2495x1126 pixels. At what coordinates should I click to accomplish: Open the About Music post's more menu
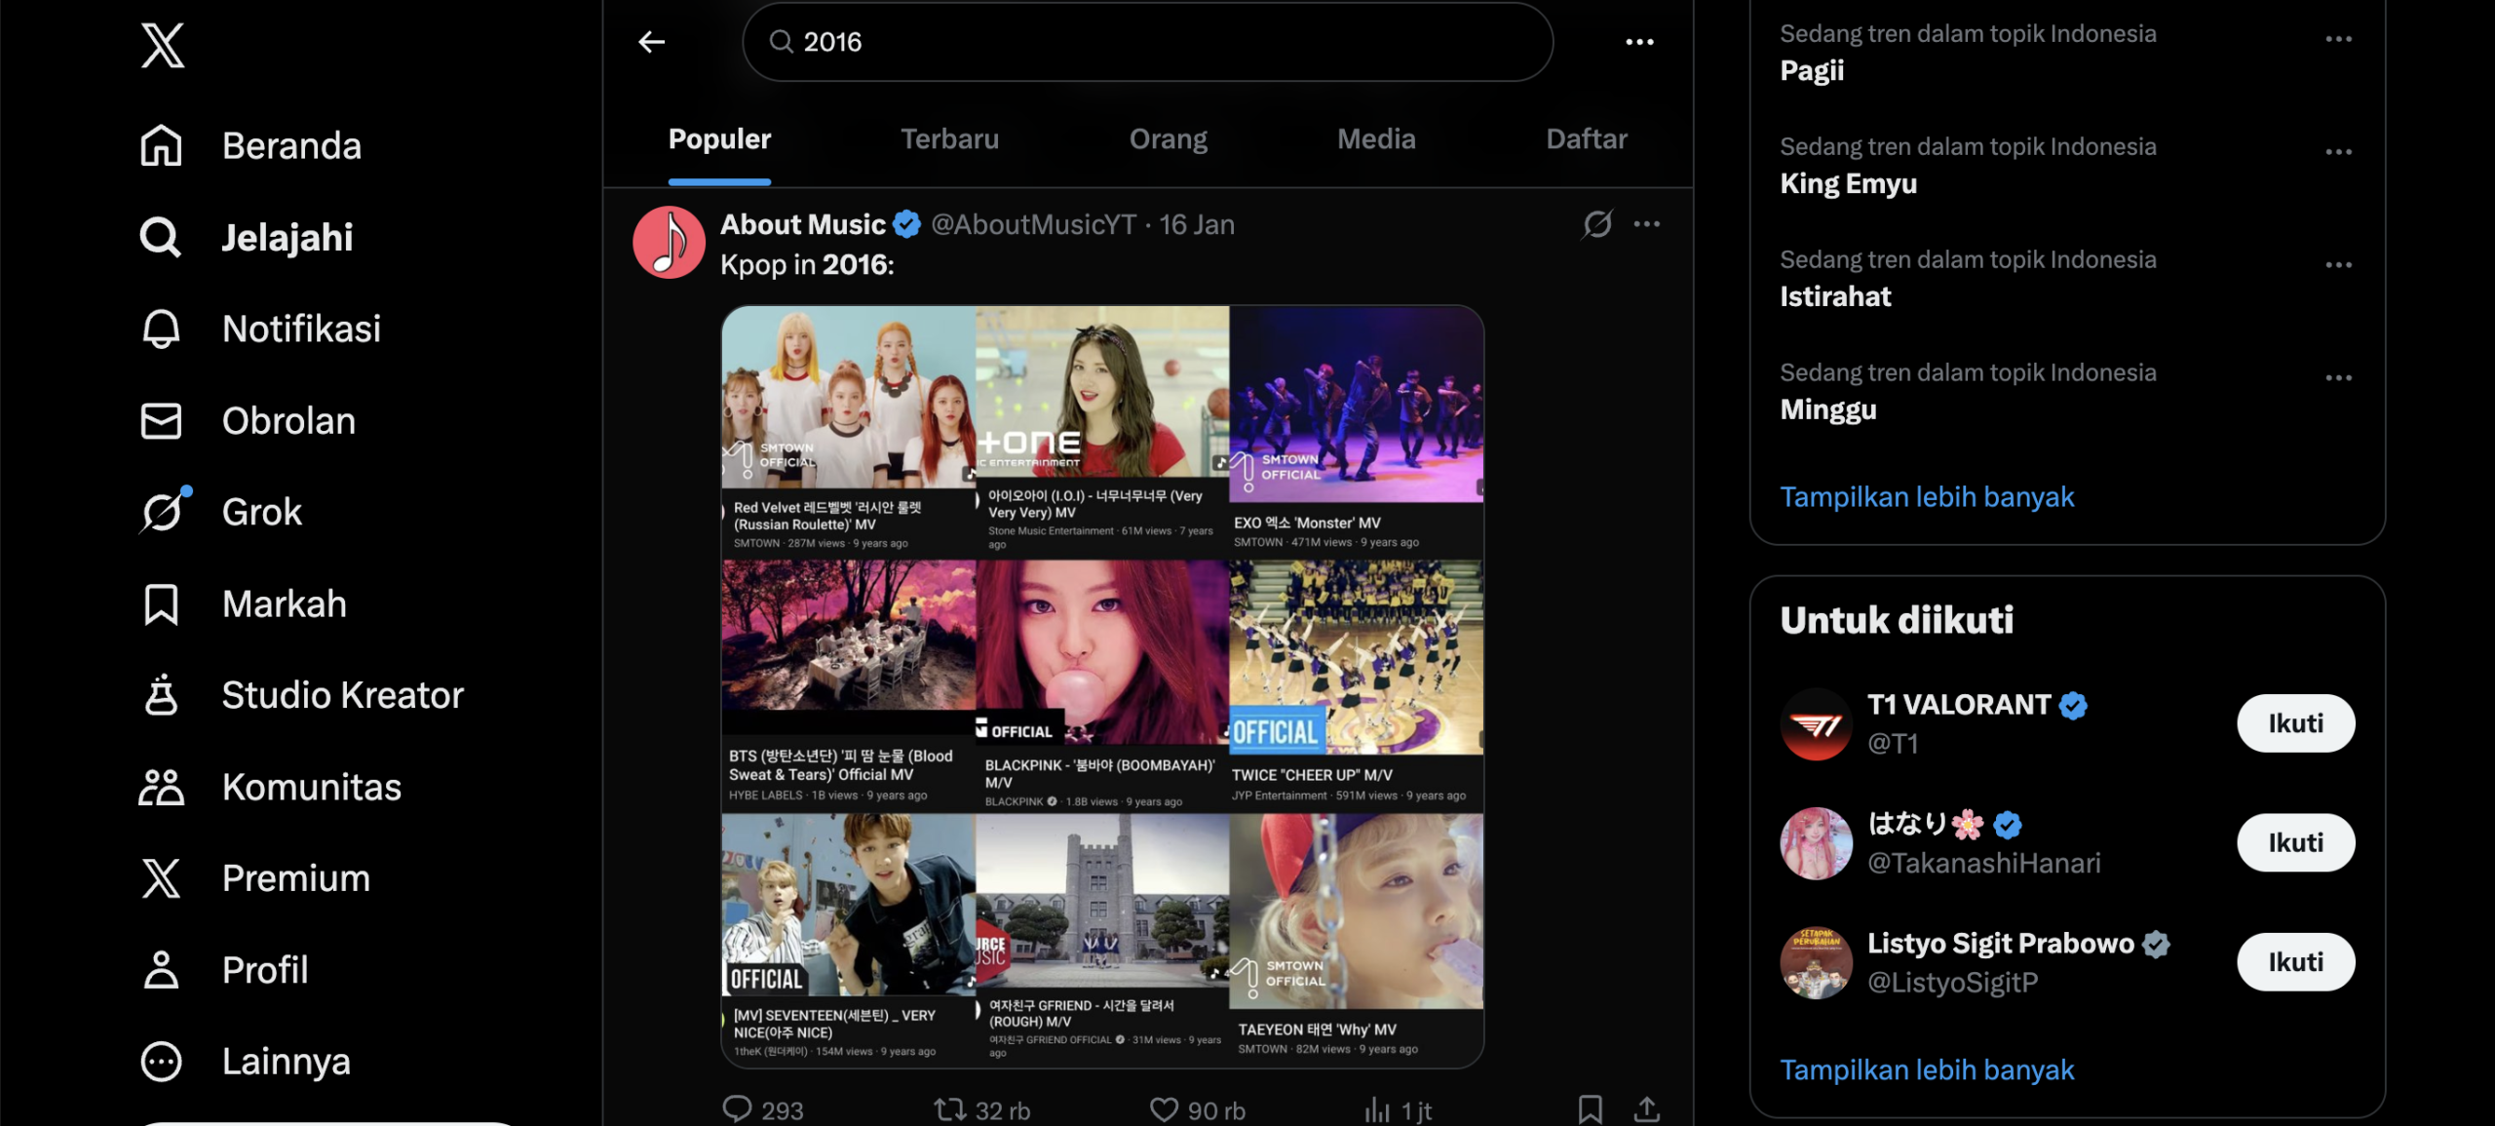coord(1647,224)
